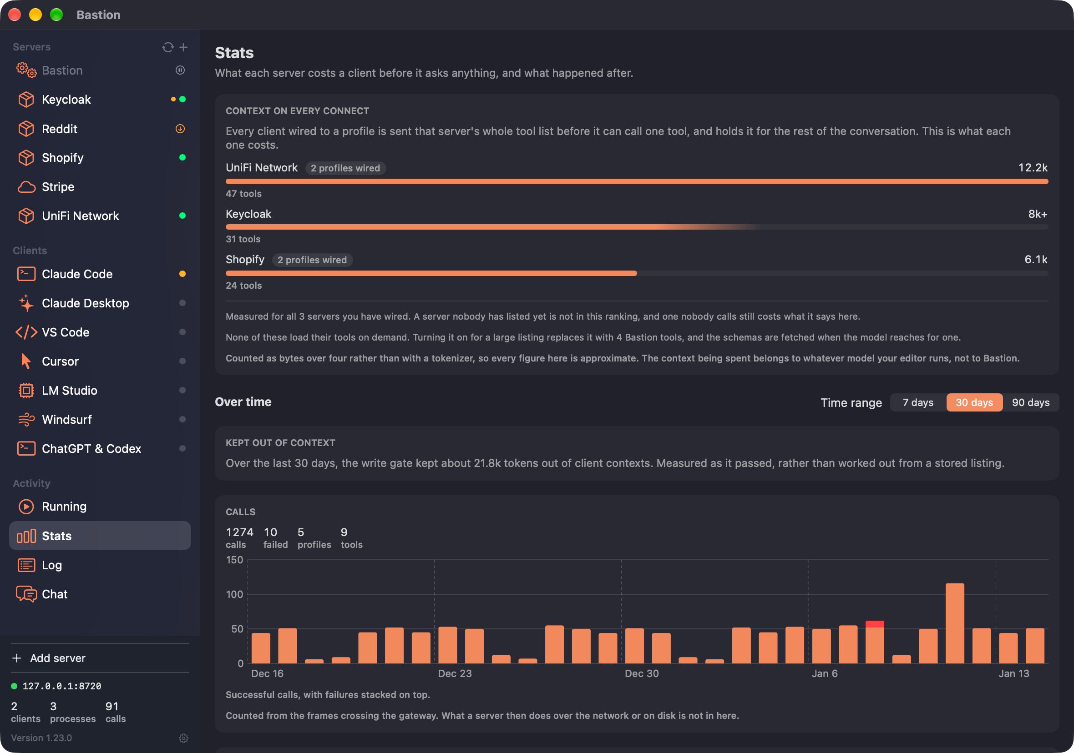Image resolution: width=1074 pixels, height=753 pixels.
Task: Click the download status icon on Reddit
Action: [180, 129]
